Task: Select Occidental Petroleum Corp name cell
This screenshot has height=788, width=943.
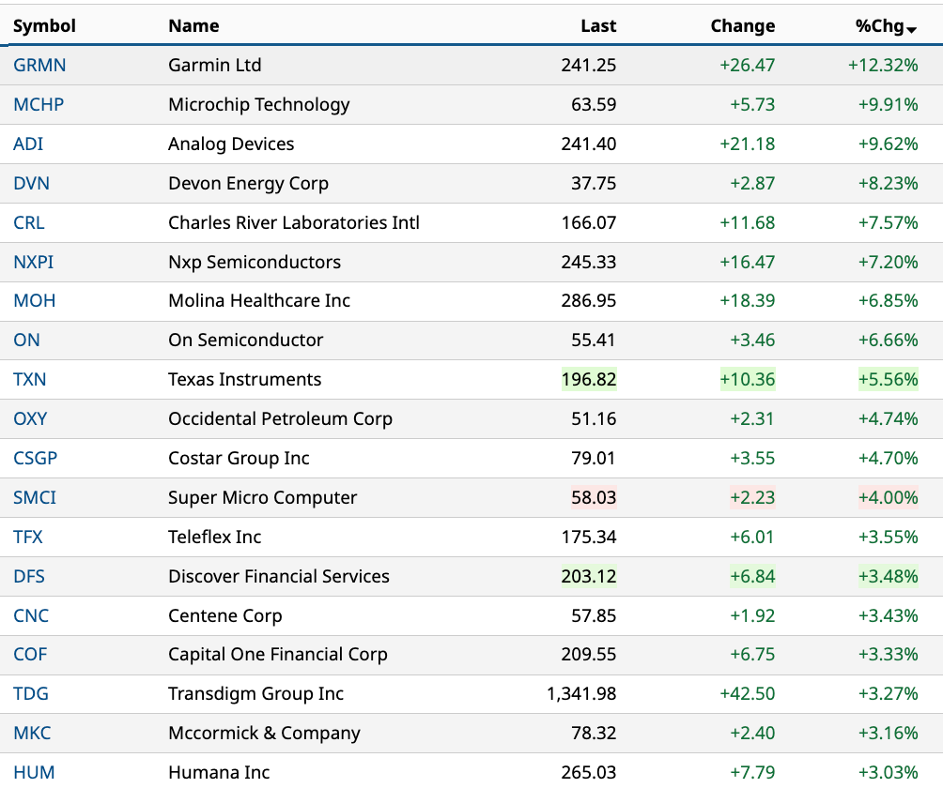Action: (280, 418)
